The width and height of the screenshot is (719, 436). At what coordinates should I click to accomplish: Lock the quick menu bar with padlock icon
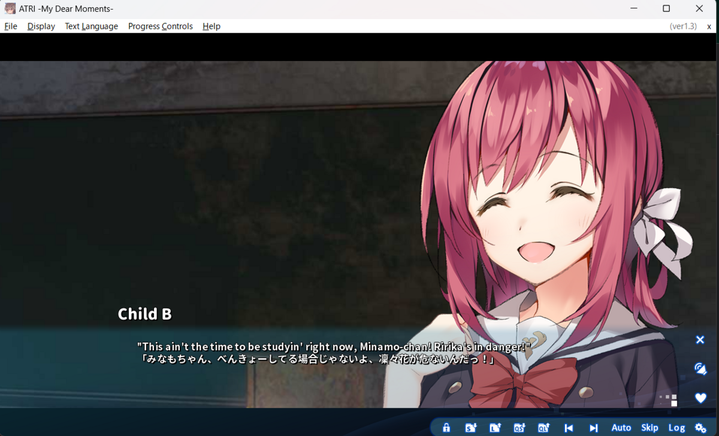tap(446, 428)
